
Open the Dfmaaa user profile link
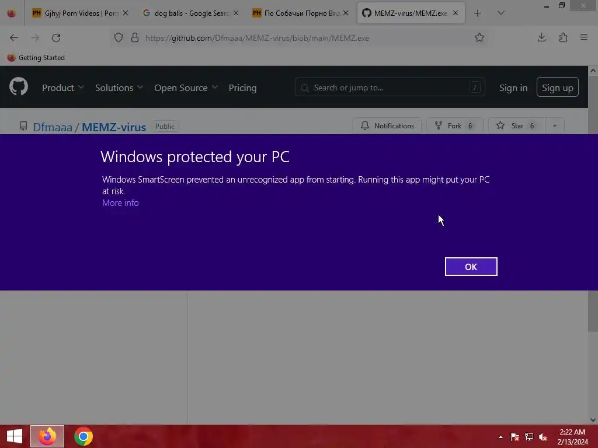pos(53,127)
